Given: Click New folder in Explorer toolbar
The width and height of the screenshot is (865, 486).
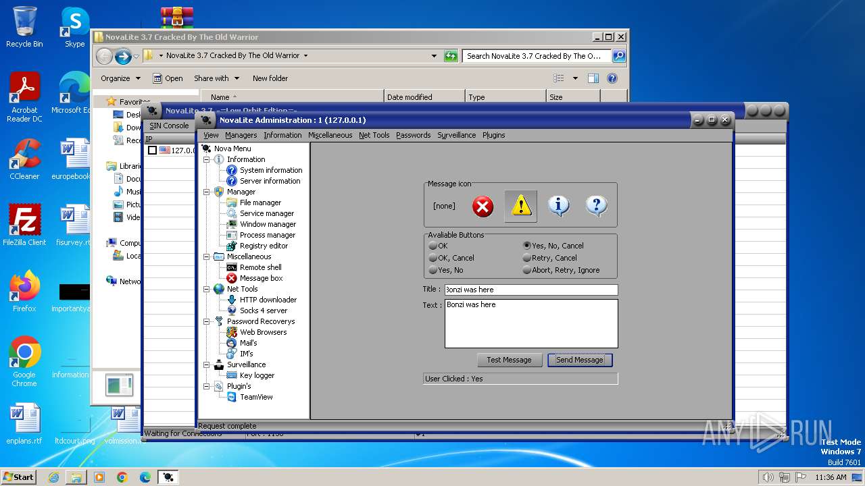Looking at the screenshot, I should coord(270,78).
